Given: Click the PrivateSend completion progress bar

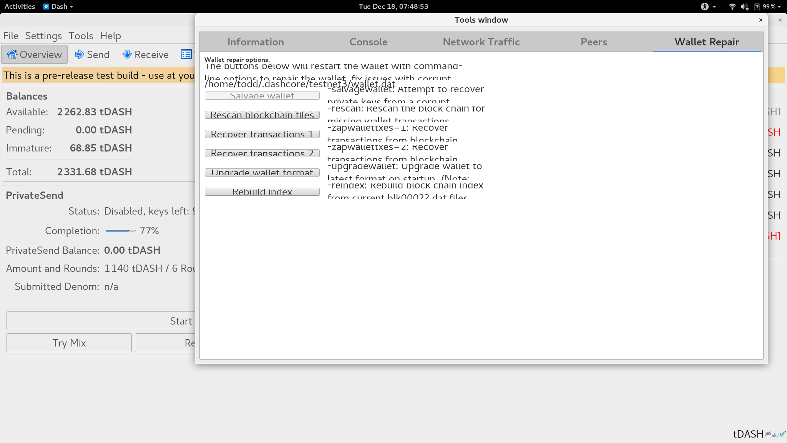Looking at the screenshot, I should (x=120, y=231).
